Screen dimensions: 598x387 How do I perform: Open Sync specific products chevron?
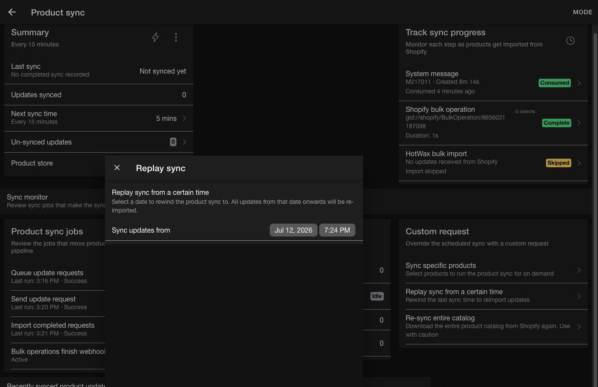point(579,270)
